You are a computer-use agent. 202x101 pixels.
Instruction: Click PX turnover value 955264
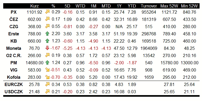tap(149, 12)
